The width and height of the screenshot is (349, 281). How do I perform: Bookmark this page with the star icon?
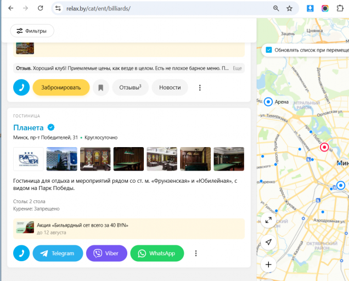click(x=289, y=8)
